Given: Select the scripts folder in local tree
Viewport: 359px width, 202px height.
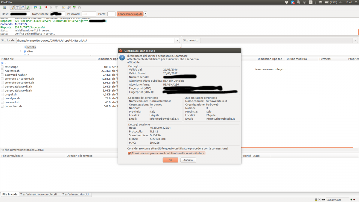Looking at the screenshot, I should [31, 47].
